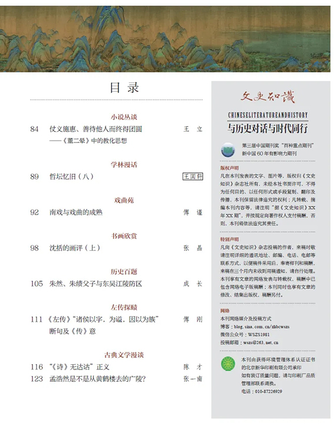Image resolution: width=334 pixels, height=426 pixels.
Task: Click page number 123
Action: pos(37,379)
